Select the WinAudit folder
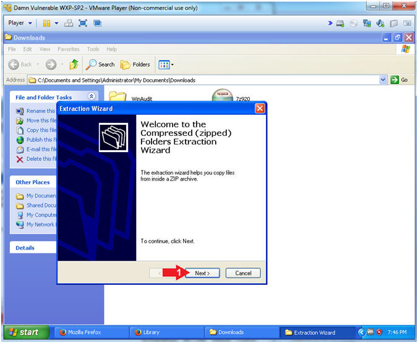Screen dimensions: 418x343 (130, 96)
